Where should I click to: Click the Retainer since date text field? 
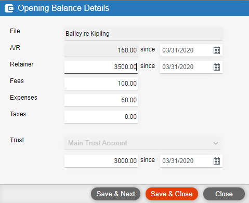click(186, 67)
